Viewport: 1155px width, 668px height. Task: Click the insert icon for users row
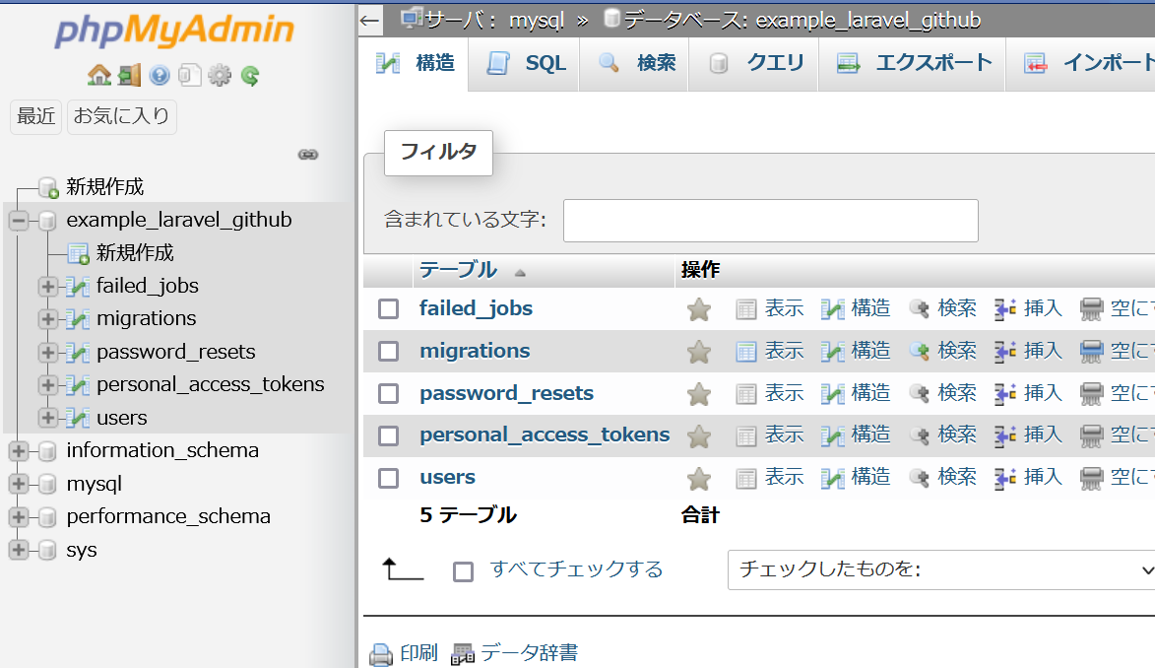coord(1004,479)
